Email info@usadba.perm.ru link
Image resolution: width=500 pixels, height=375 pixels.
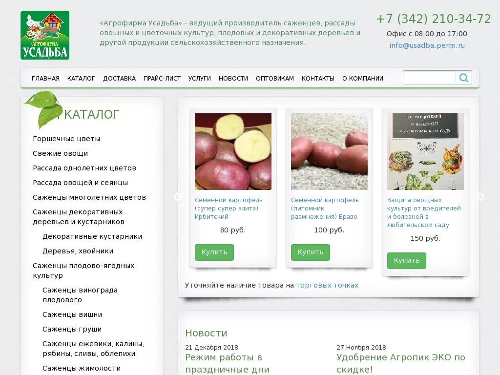point(427,45)
